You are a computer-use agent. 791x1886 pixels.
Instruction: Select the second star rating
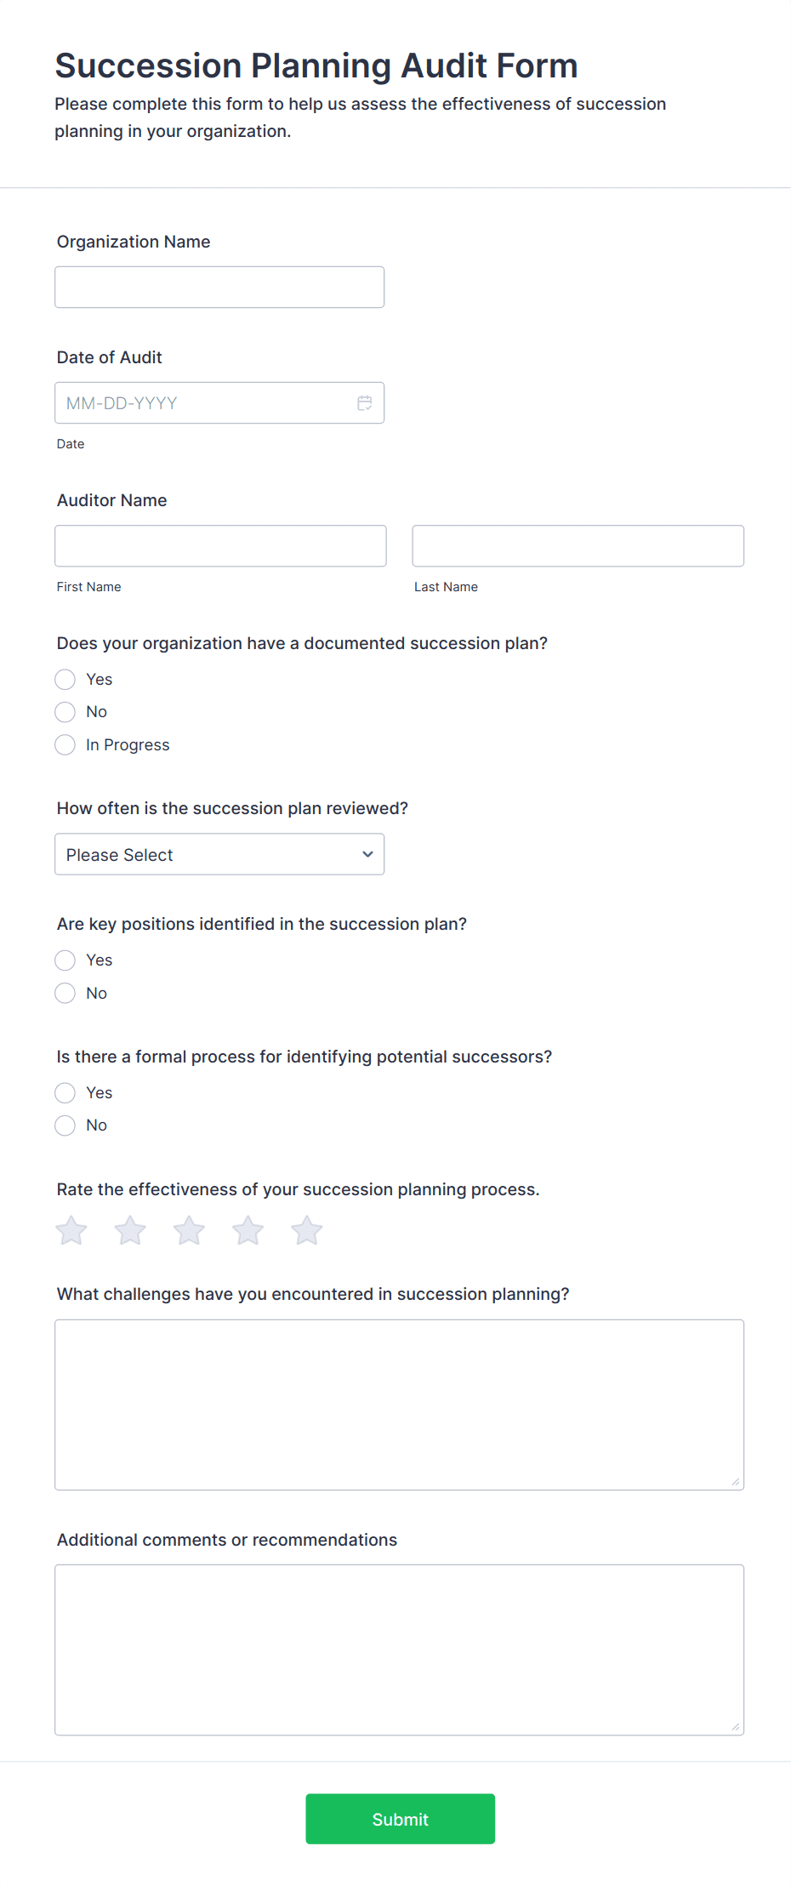pyautogui.click(x=129, y=1229)
